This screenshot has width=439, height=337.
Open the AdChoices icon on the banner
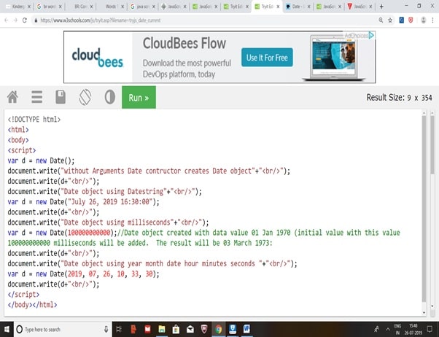(x=371, y=36)
